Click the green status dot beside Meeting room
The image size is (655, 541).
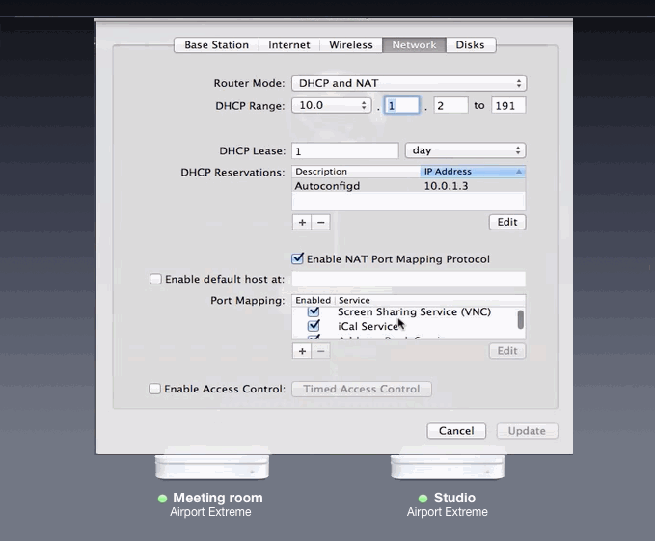point(162,499)
